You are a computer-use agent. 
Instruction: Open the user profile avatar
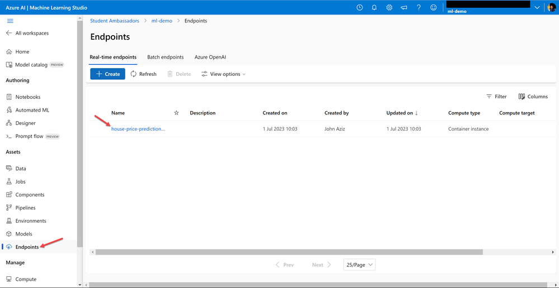(552, 7)
